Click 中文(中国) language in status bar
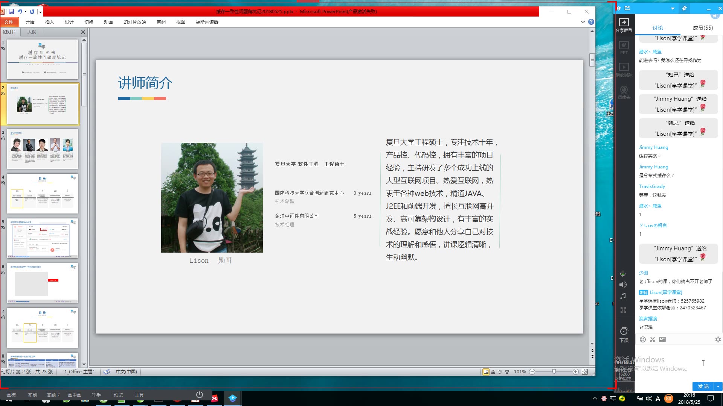Screen dimensions: 723x406 [x=126, y=371]
